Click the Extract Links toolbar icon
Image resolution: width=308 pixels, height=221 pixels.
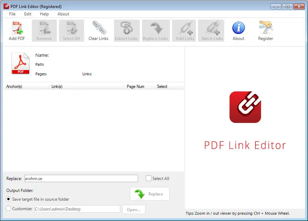click(126, 30)
